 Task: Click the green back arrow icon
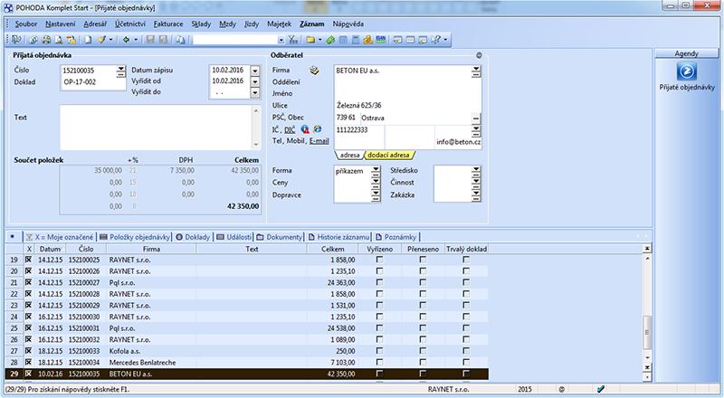126,40
